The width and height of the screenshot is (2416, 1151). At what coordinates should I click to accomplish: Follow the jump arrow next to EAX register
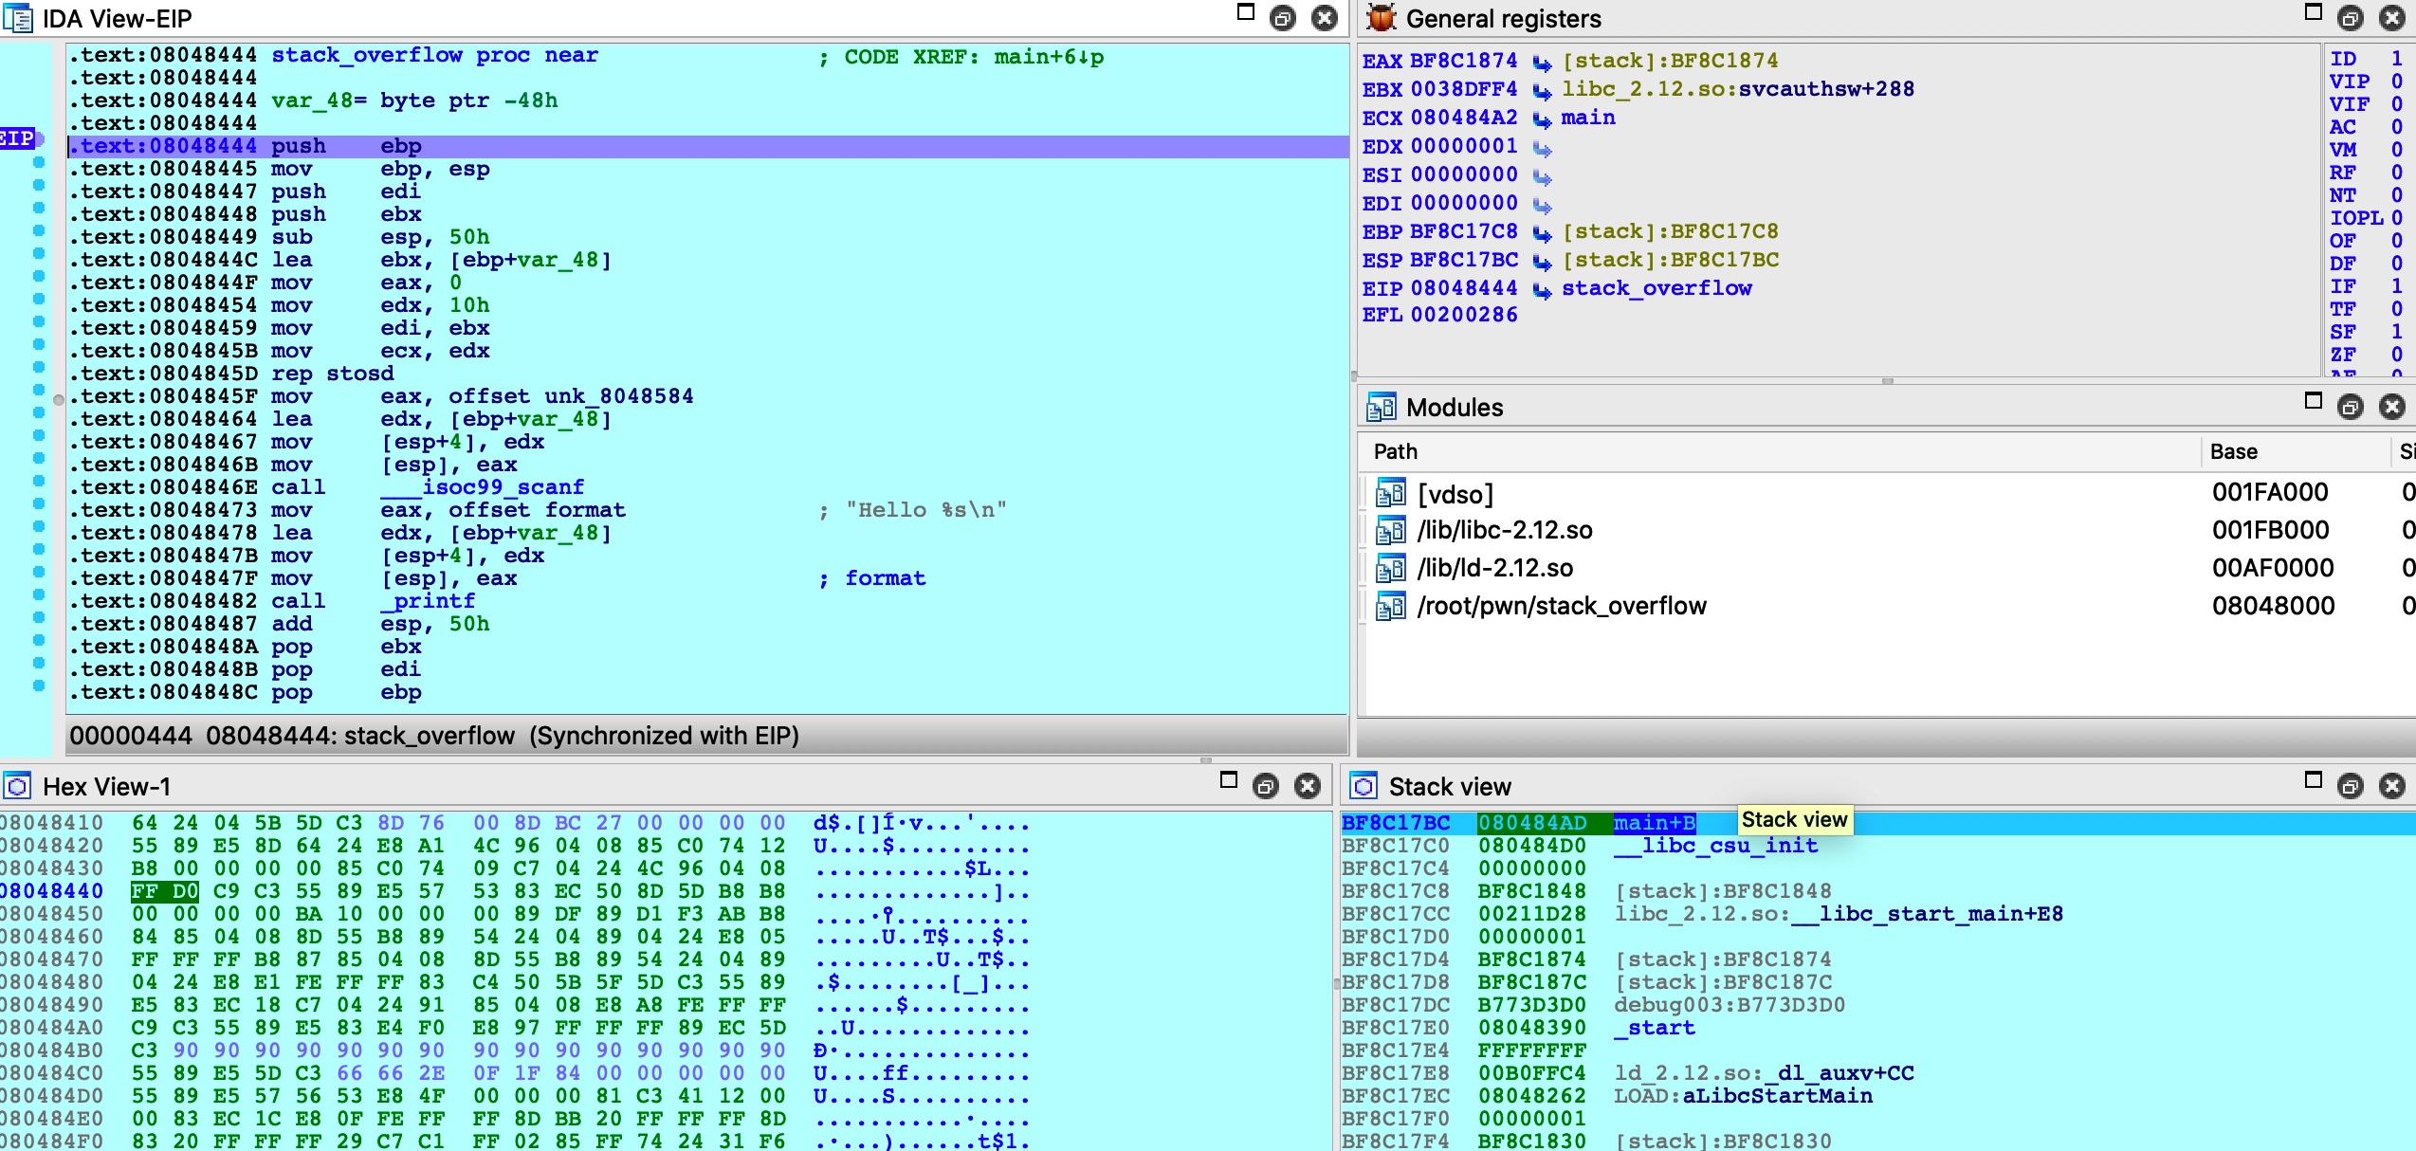(1543, 63)
